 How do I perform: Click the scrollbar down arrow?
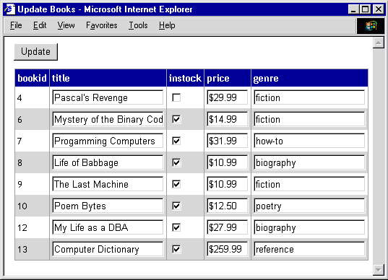[378, 270]
